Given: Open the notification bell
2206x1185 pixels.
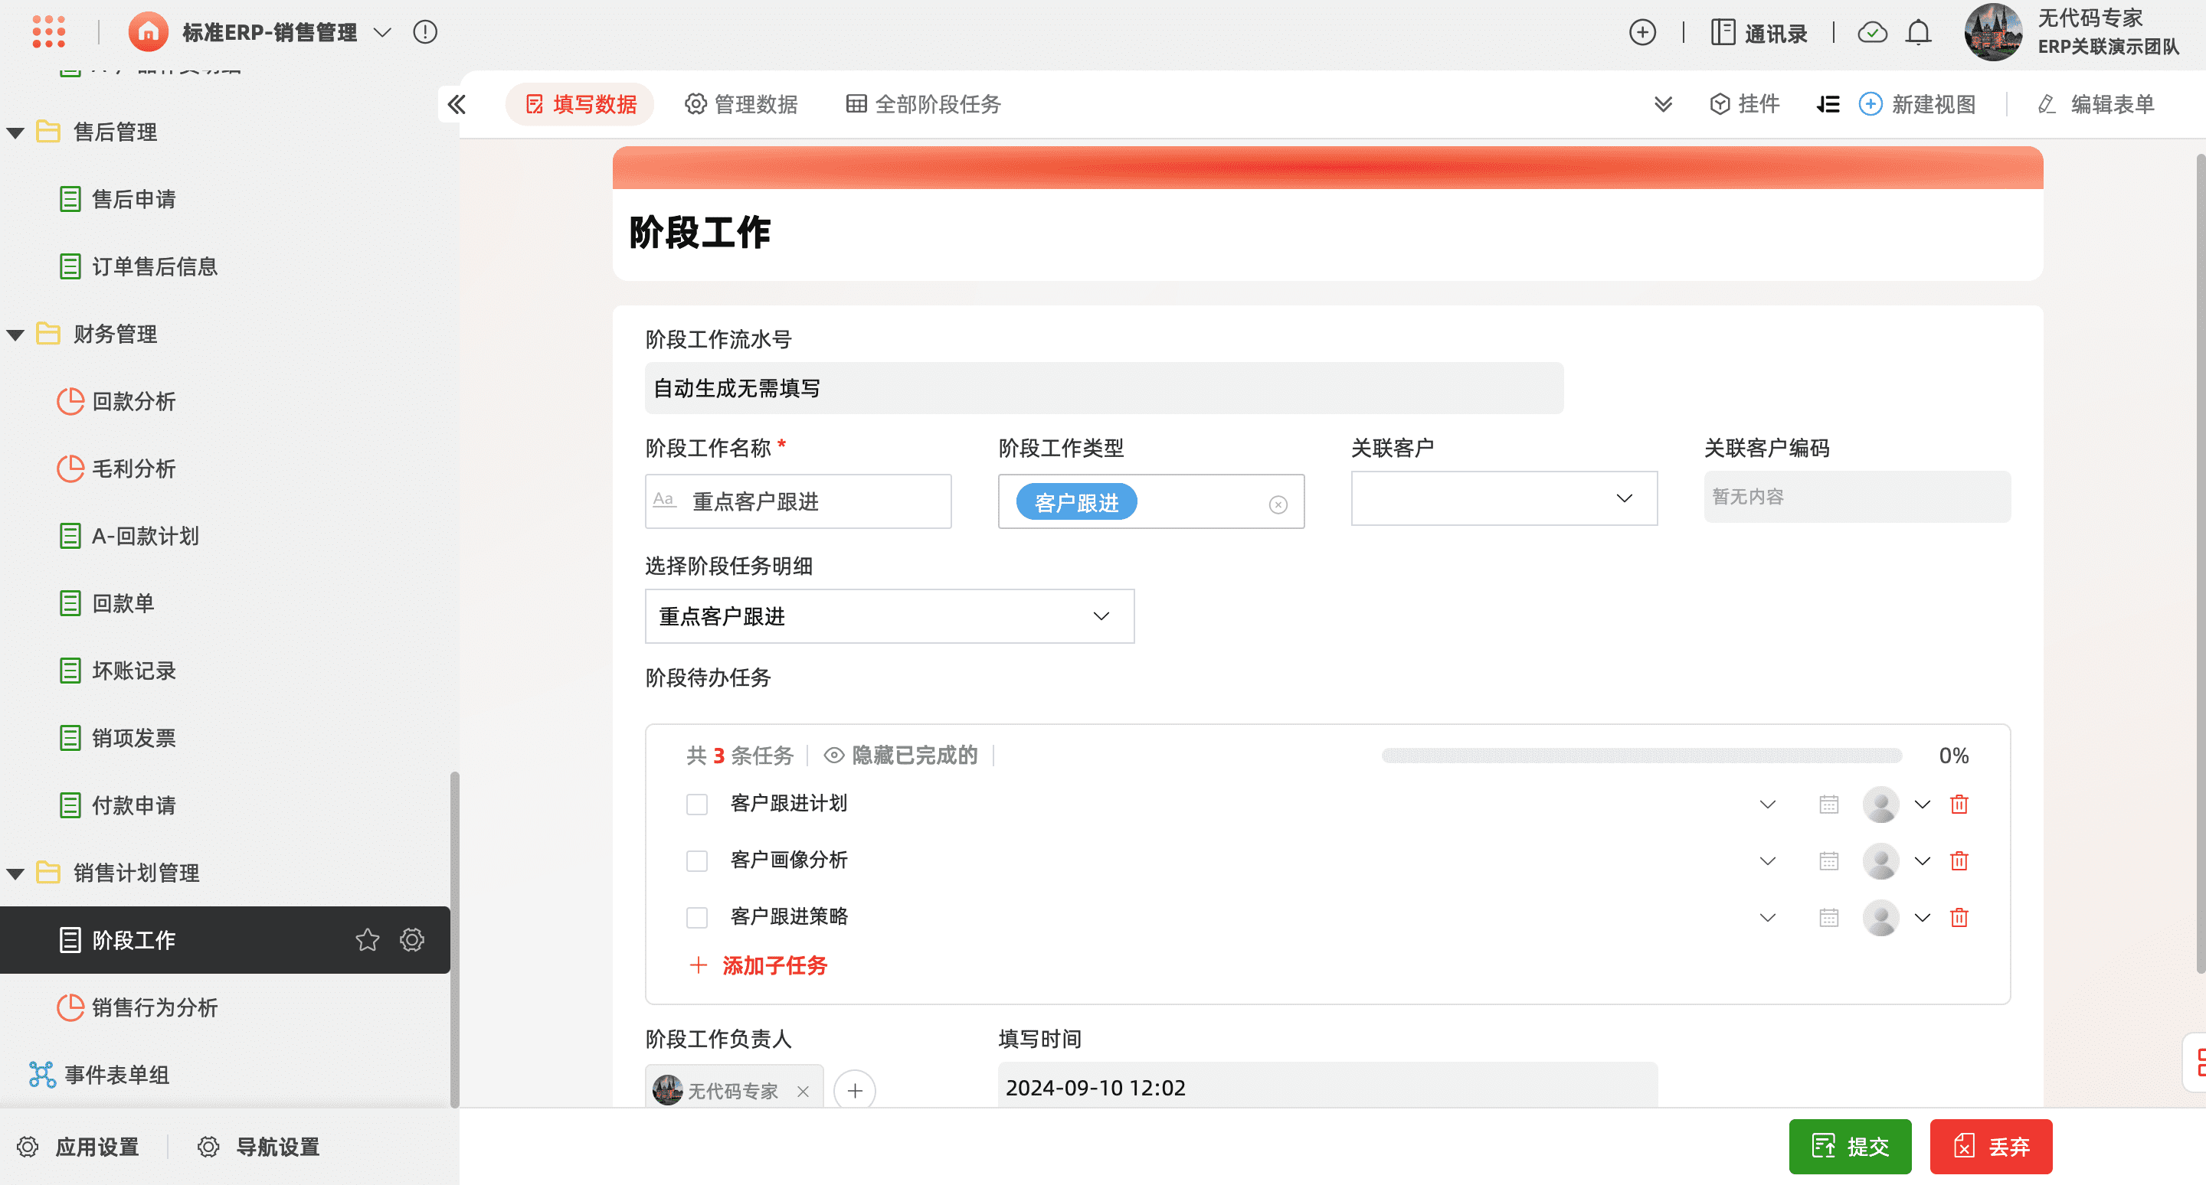Looking at the screenshot, I should point(1917,32).
